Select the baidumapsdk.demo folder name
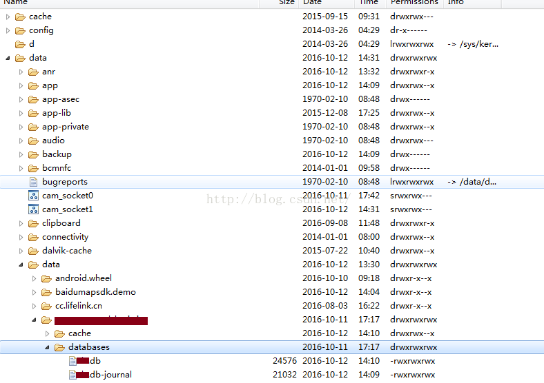Screen dimensions: 544x383 point(95,292)
